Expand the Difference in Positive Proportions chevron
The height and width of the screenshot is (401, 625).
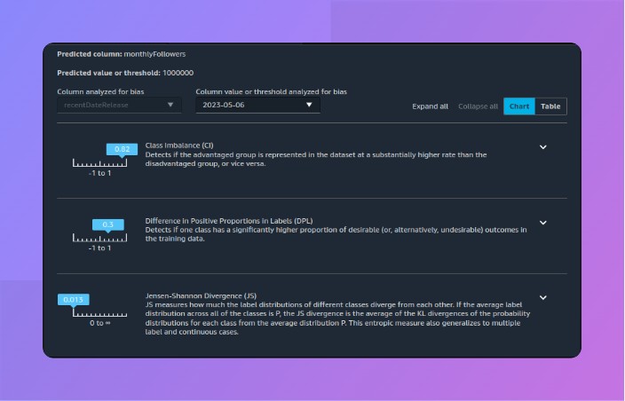pos(543,223)
